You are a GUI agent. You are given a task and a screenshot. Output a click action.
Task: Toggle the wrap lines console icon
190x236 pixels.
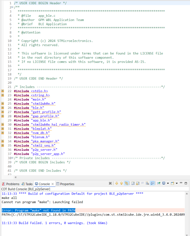coord(126,183)
